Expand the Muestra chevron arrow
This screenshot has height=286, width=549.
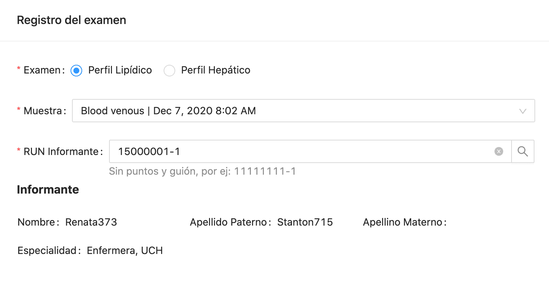click(523, 111)
